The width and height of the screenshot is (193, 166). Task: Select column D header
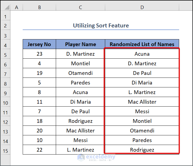click(x=142, y=7)
